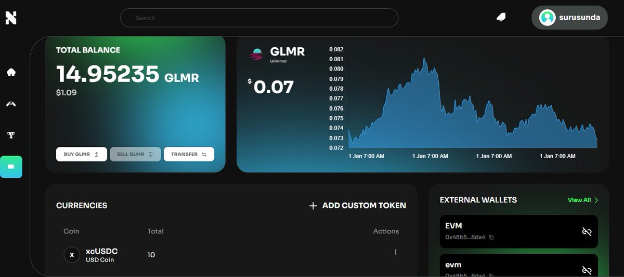Image resolution: width=624 pixels, height=277 pixels.
Task: Select the highlighted wallet sidebar icon
Action: [x=11, y=167]
